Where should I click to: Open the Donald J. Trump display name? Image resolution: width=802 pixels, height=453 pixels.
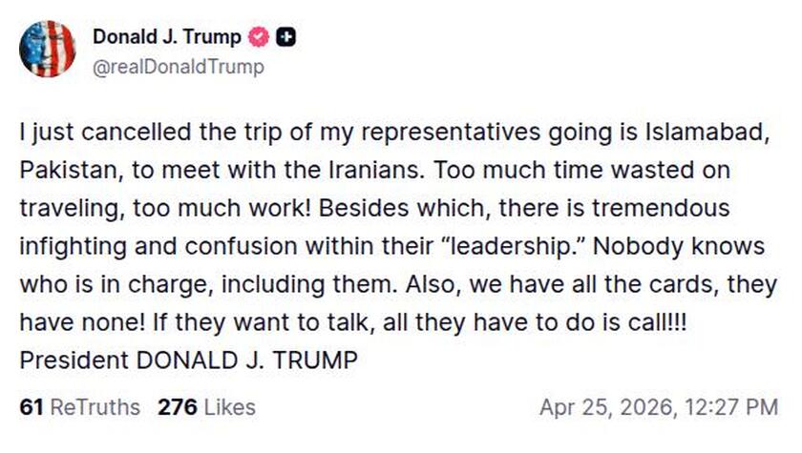coord(167,37)
